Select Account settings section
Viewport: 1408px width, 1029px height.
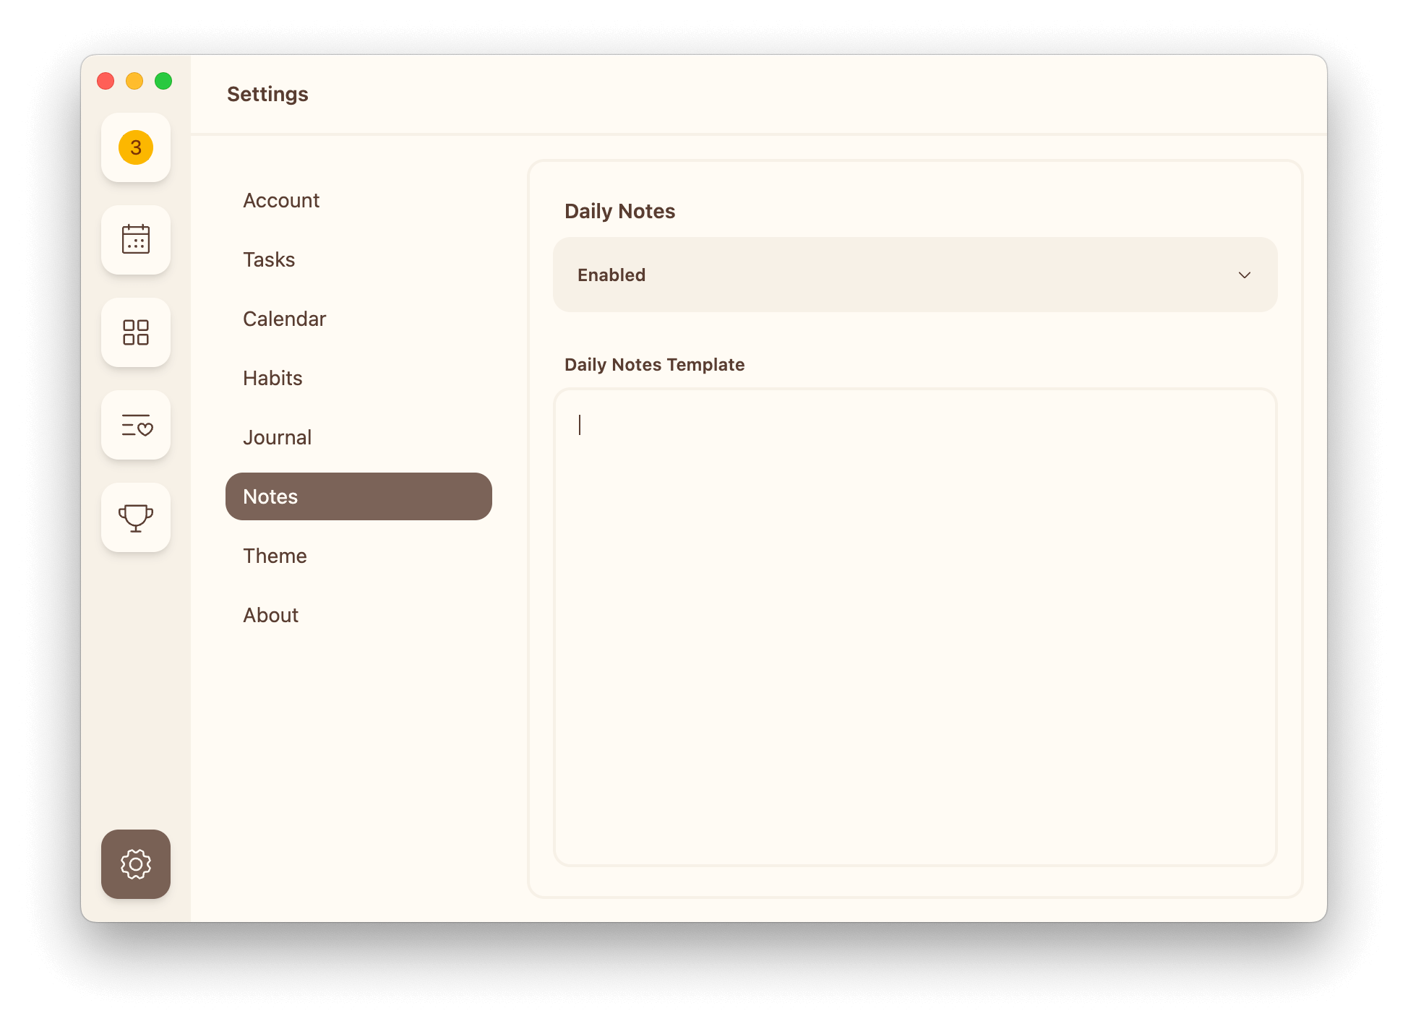(x=359, y=200)
